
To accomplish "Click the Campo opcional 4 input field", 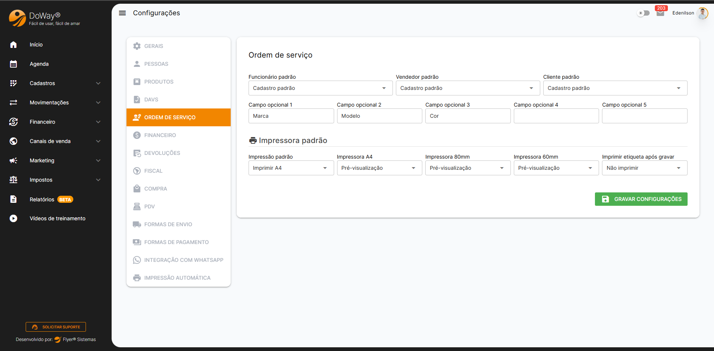I will [556, 116].
